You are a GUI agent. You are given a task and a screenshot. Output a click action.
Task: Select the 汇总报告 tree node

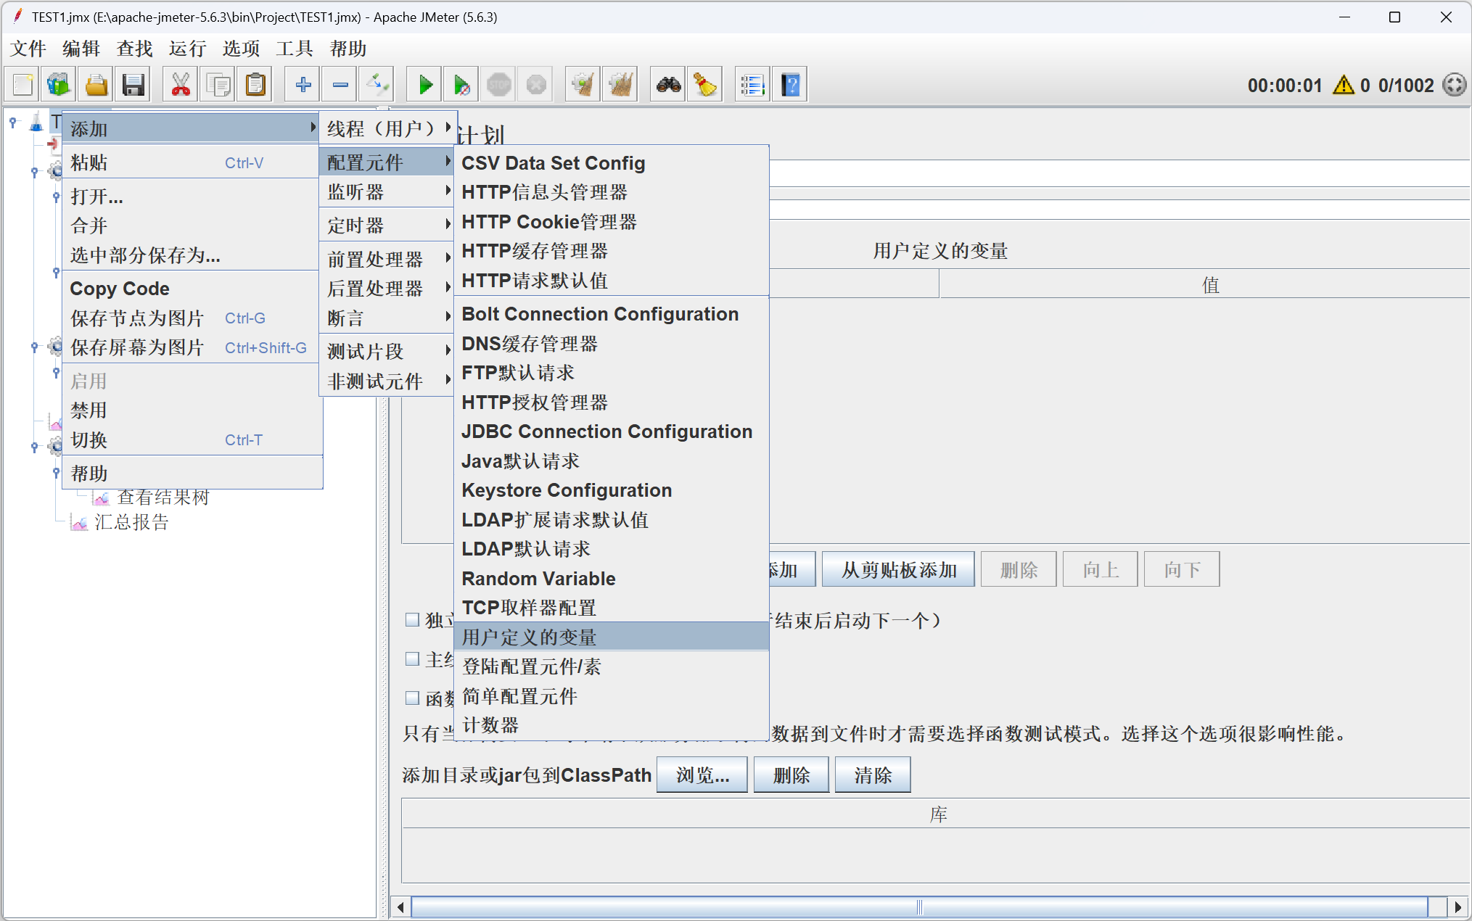point(131,522)
